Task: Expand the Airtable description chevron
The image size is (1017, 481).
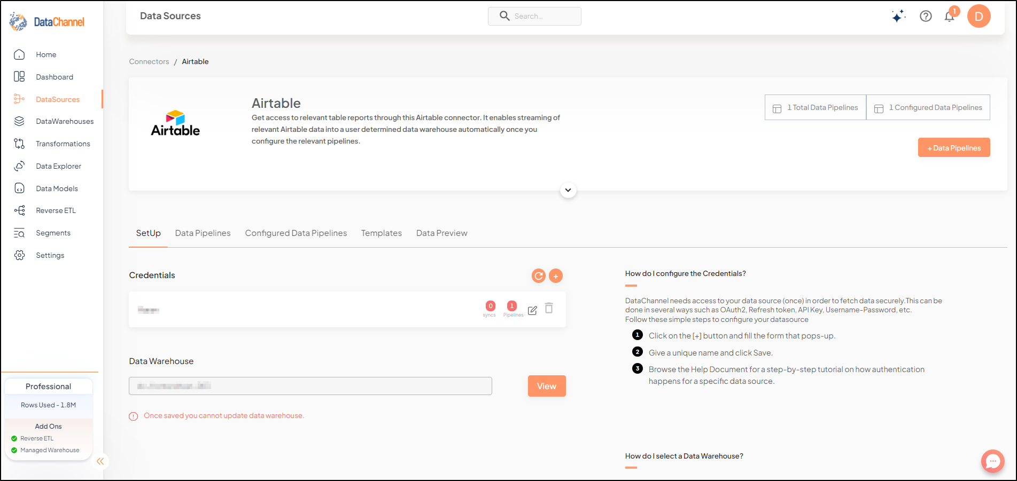Action: (568, 190)
